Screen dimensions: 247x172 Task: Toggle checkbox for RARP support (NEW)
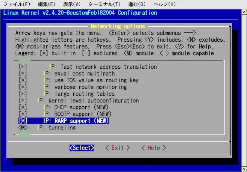pyautogui.click(x=23, y=121)
